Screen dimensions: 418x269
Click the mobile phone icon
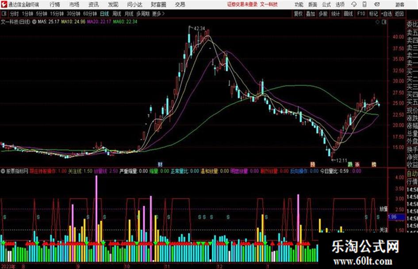tap(364, 4)
